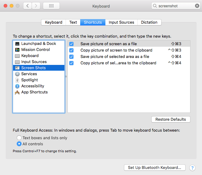Select row Save picture of selected area as a file
Image resolution: width=202 pixels, height=175 pixels.
pos(129,57)
